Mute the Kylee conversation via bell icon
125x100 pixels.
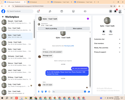[x=103, y=31]
